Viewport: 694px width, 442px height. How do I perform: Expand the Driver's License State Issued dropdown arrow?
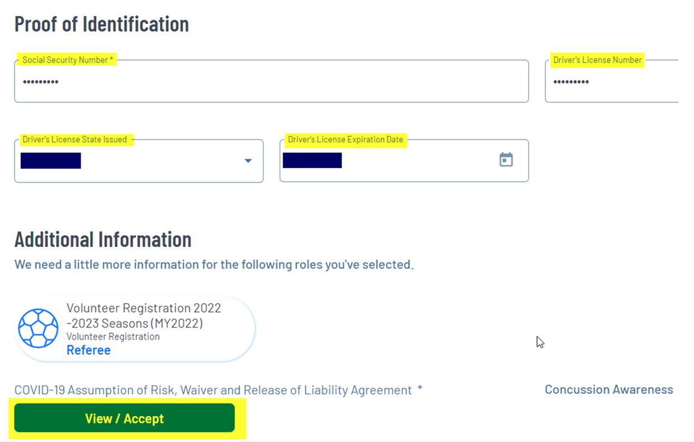coord(248,161)
